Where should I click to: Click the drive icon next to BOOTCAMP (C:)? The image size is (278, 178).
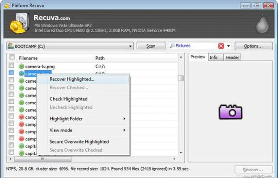(11, 46)
